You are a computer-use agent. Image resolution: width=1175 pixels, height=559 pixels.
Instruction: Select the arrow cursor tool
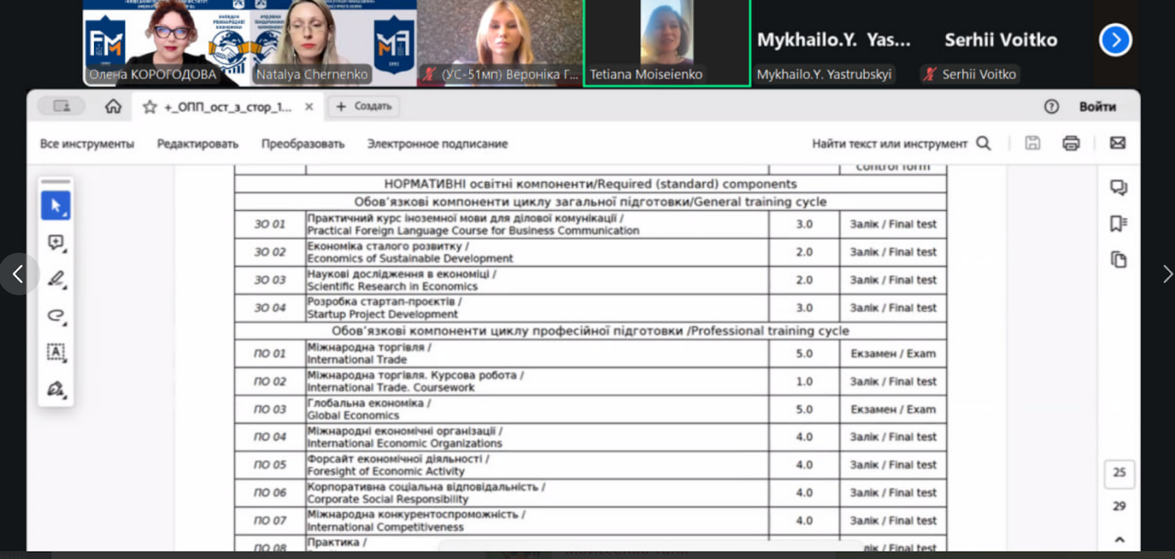[x=56, y=206]
